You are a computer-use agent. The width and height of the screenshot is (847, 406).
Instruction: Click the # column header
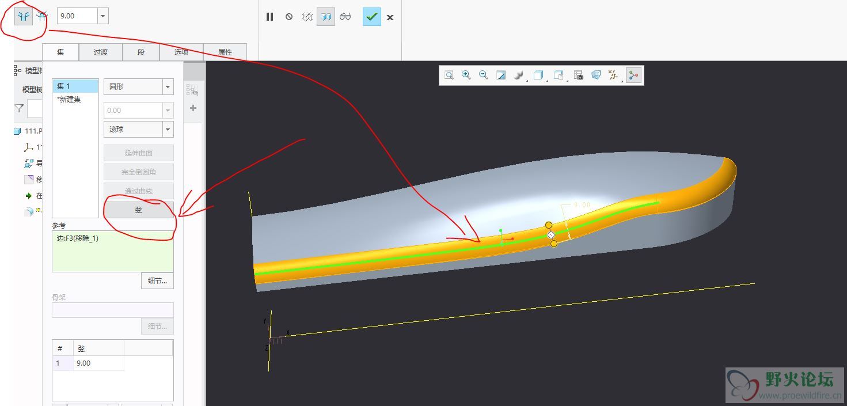[x=63, y=348]
